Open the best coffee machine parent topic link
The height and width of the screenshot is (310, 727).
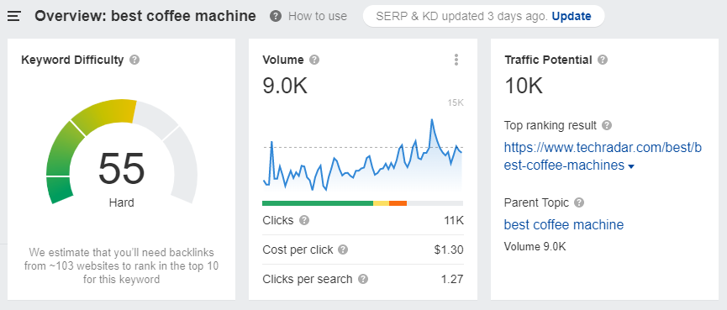point(564,225)
